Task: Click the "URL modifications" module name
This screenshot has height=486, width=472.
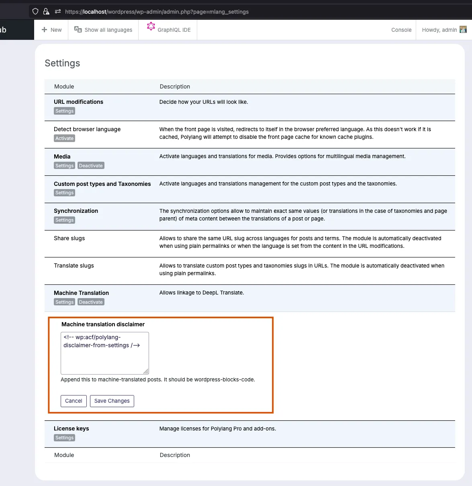Action: click(79, 102)
